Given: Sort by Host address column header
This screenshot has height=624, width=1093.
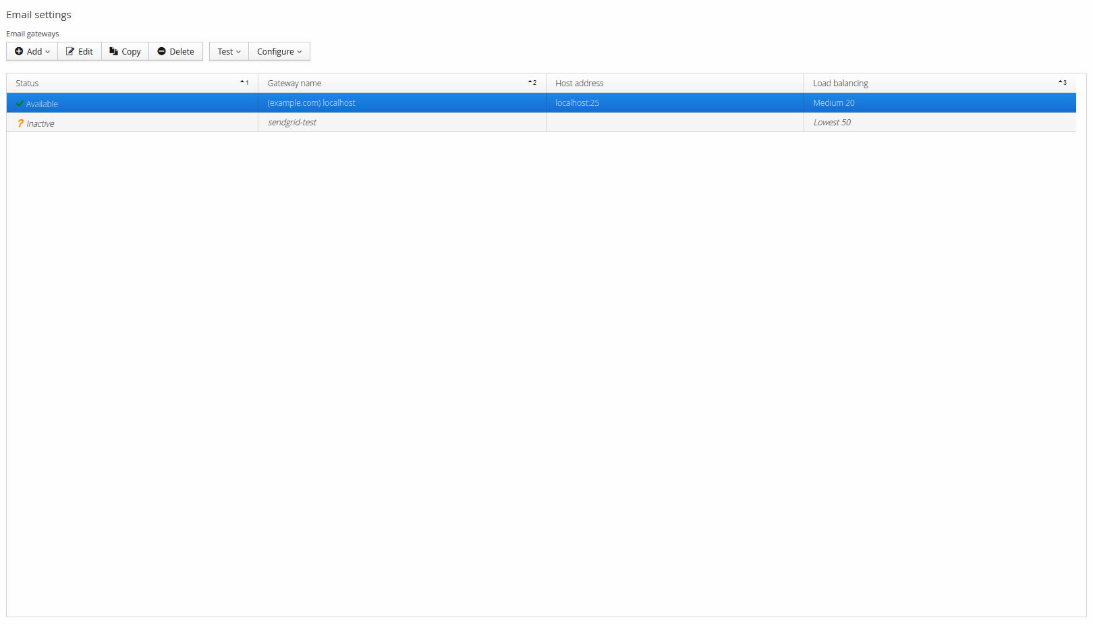Looking at the screenshot, I should coord(580,83).
